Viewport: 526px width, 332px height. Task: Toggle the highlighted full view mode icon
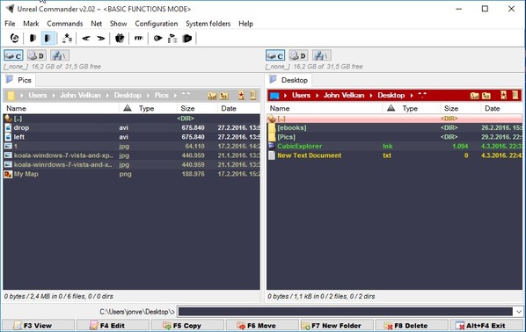48,38
